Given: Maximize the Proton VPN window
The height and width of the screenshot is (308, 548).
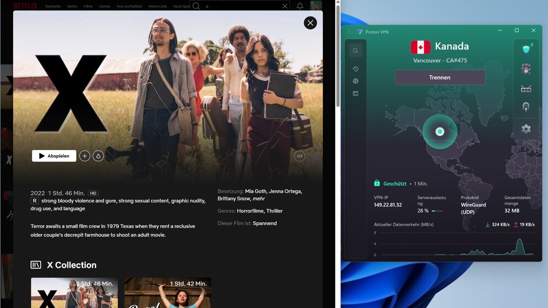Looking at the screenshot, I should (517, 30).
